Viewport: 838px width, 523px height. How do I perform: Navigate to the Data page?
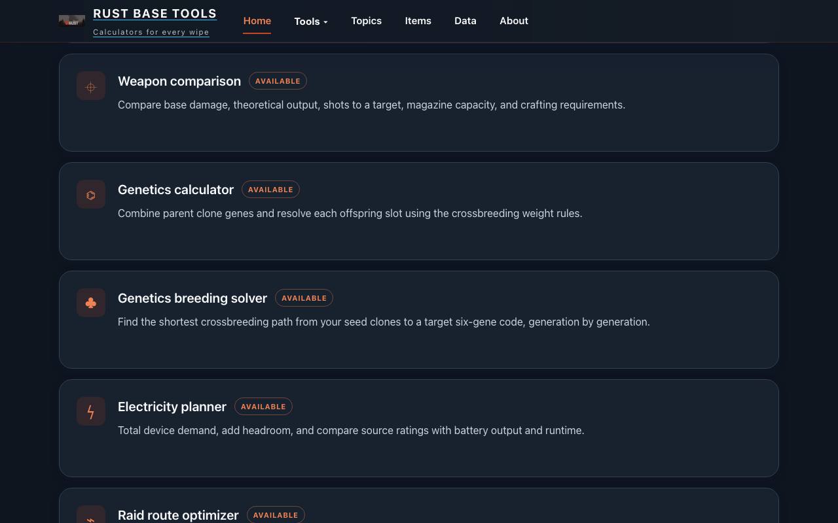(465, 21)
